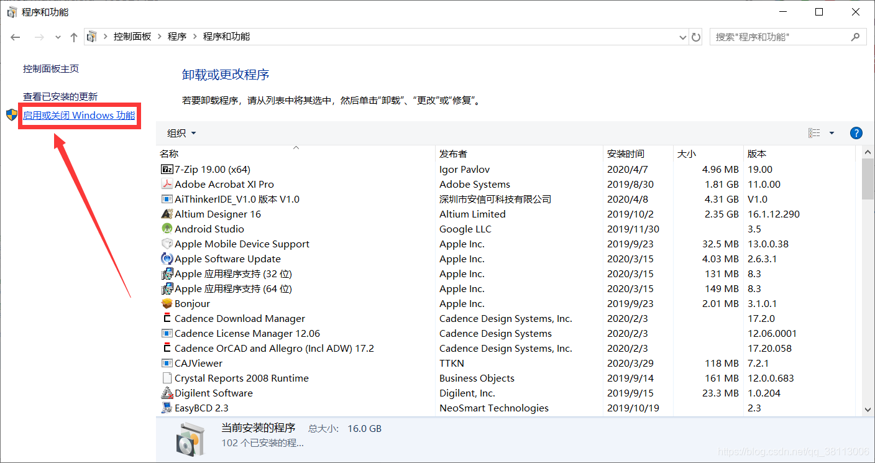This screenshot has height=463, width=875.
Task: Click the view layout icon in toolbar
Action: point(814,133)
